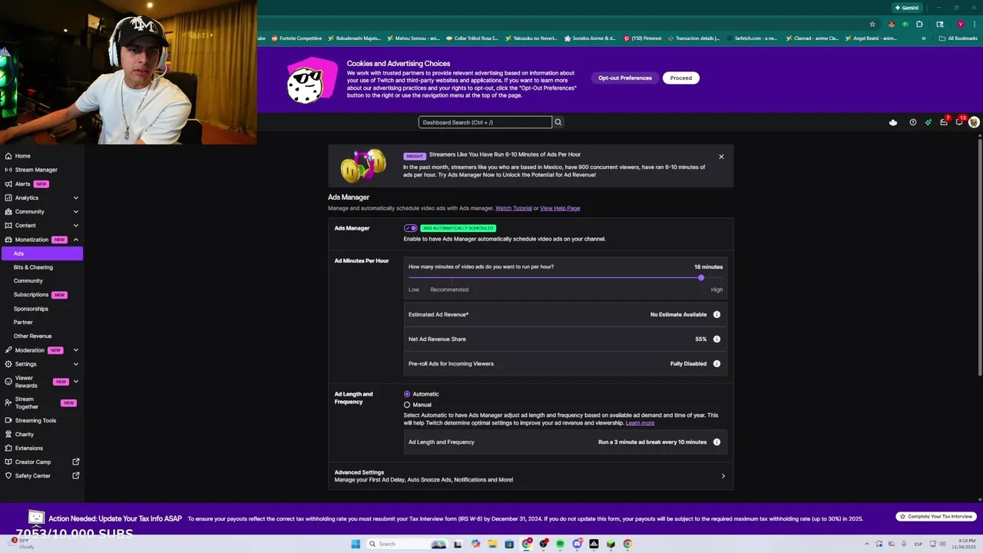The height and width of the screenshot is (553, 983).
Task: Open Subscriptions under Monetization
Action: [x=31, y=295]
